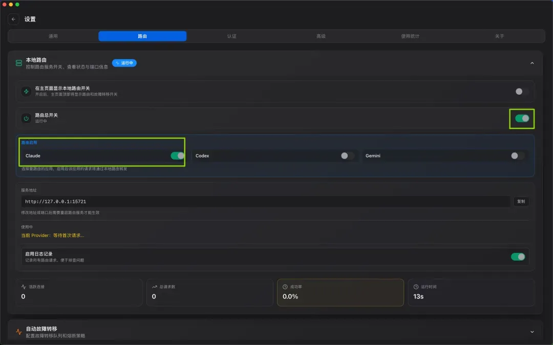Expand the 自动故障转移 section chevron
The height and width of the screenshot is (345, 553).
click(532, 332)
